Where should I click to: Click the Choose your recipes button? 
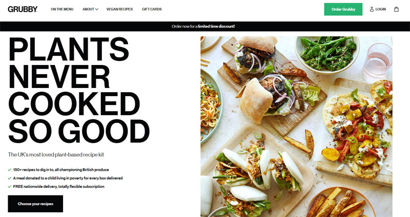[x=35, y=204]
